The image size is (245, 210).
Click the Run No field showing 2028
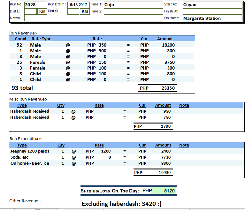pyautogui.click(x=35, y=5)
